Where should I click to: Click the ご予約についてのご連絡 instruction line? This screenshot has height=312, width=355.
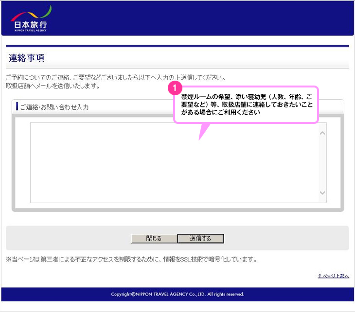click(x=115, y=78)
